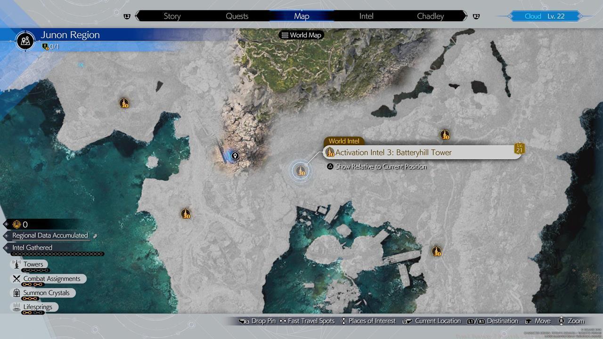
Task: Select the tower marker in the northeast
Action: (x=445, y=135)
